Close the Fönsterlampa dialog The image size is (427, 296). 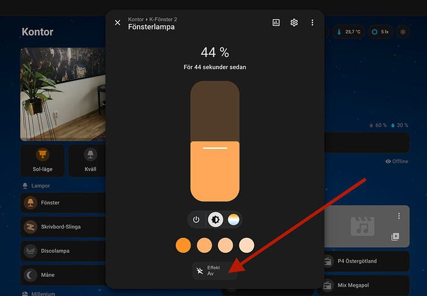pos(118,23)
